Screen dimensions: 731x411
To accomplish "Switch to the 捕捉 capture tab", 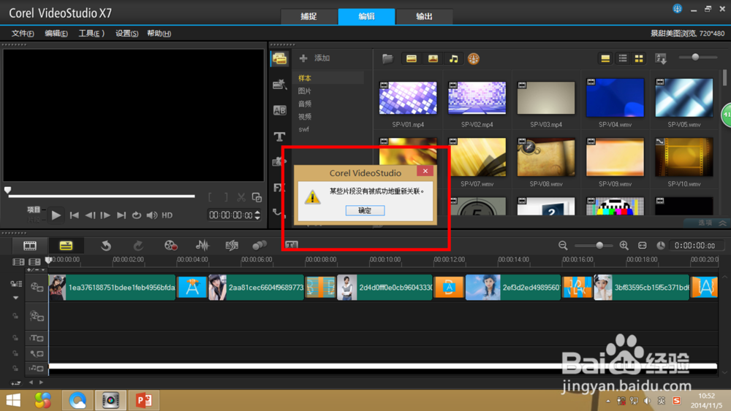I will [308, 16].
